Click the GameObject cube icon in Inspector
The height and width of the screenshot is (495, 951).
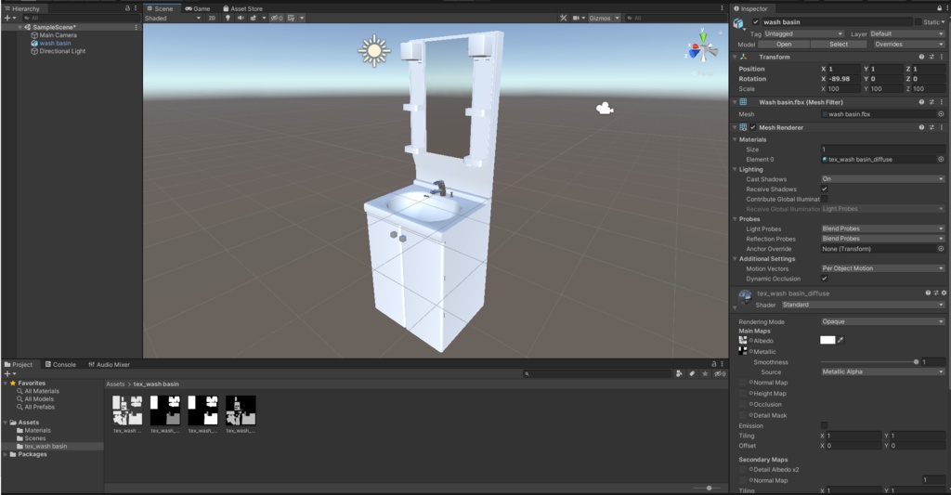(738, 23)
